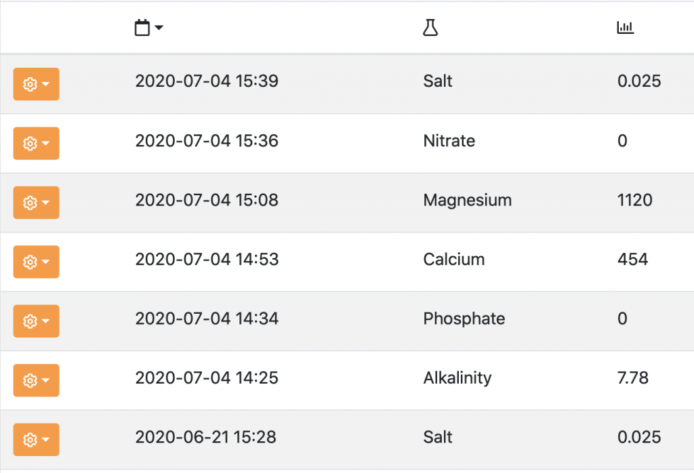Select the Phosphate parameter cell
Screen dimensions: 694x473
coord(464,318)
